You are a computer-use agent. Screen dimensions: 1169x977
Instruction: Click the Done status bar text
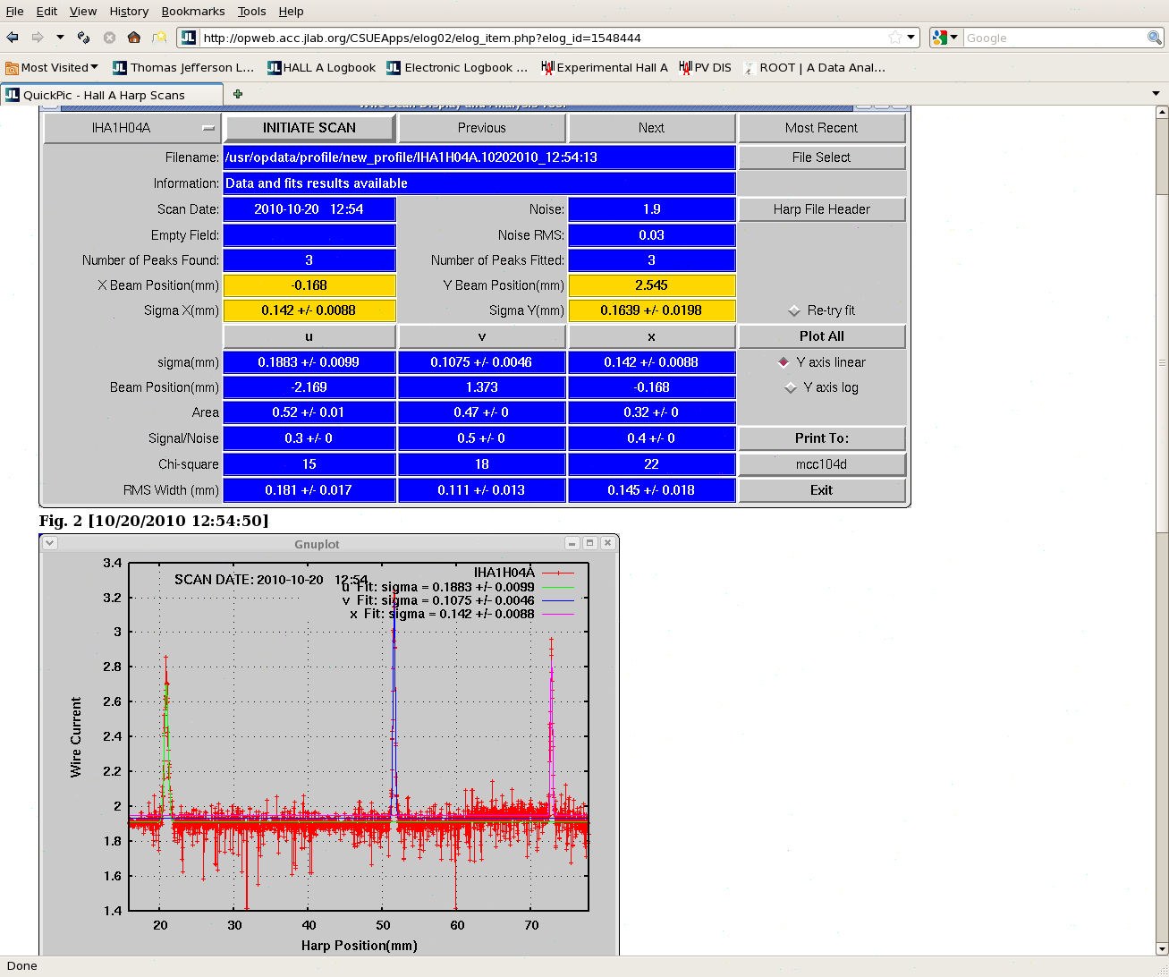click(22, 965)
